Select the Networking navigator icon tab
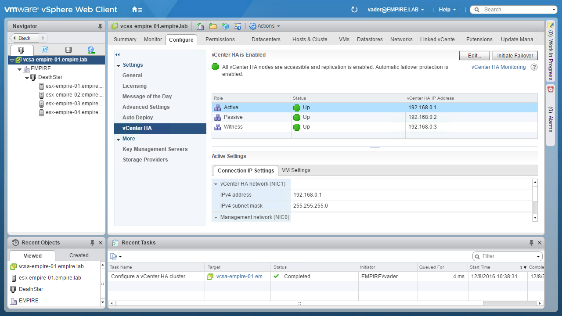 click(91, 50)
